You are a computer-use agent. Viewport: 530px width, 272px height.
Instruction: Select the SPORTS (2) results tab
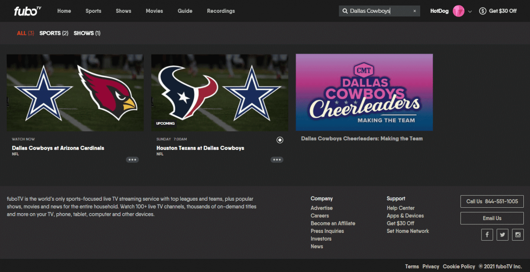54,33
